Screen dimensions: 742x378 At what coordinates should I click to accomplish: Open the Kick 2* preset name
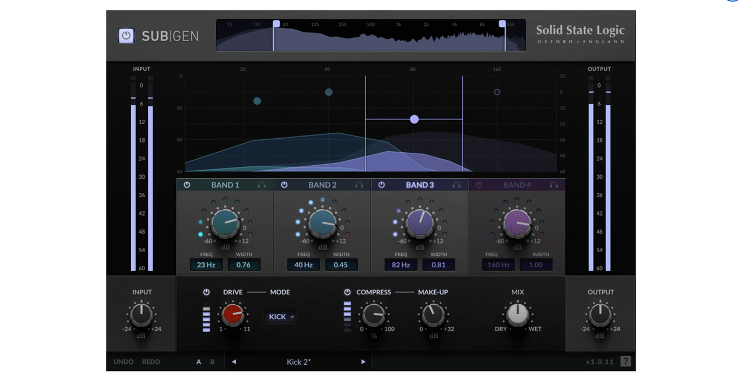299,362
